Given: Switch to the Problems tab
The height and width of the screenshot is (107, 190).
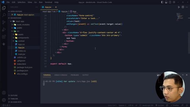Looking at the screenshot, I should (x=75, y=75).
